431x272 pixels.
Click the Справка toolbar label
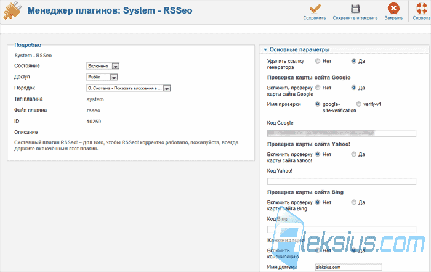[x=422, y=18]
